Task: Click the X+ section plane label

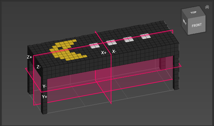Action: (104, 53)
